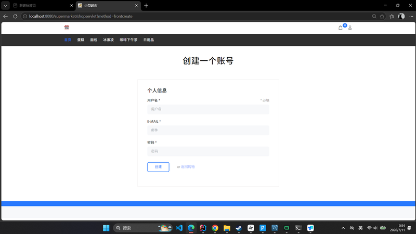Open File Explorer from taskbar
416x234 pixels.
click(x=227, y=228)
